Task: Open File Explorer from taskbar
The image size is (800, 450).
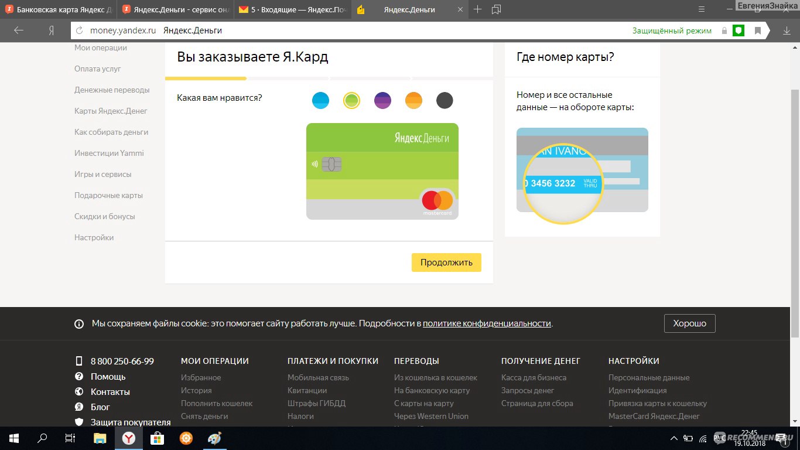Action: click(x=100, y=438)
